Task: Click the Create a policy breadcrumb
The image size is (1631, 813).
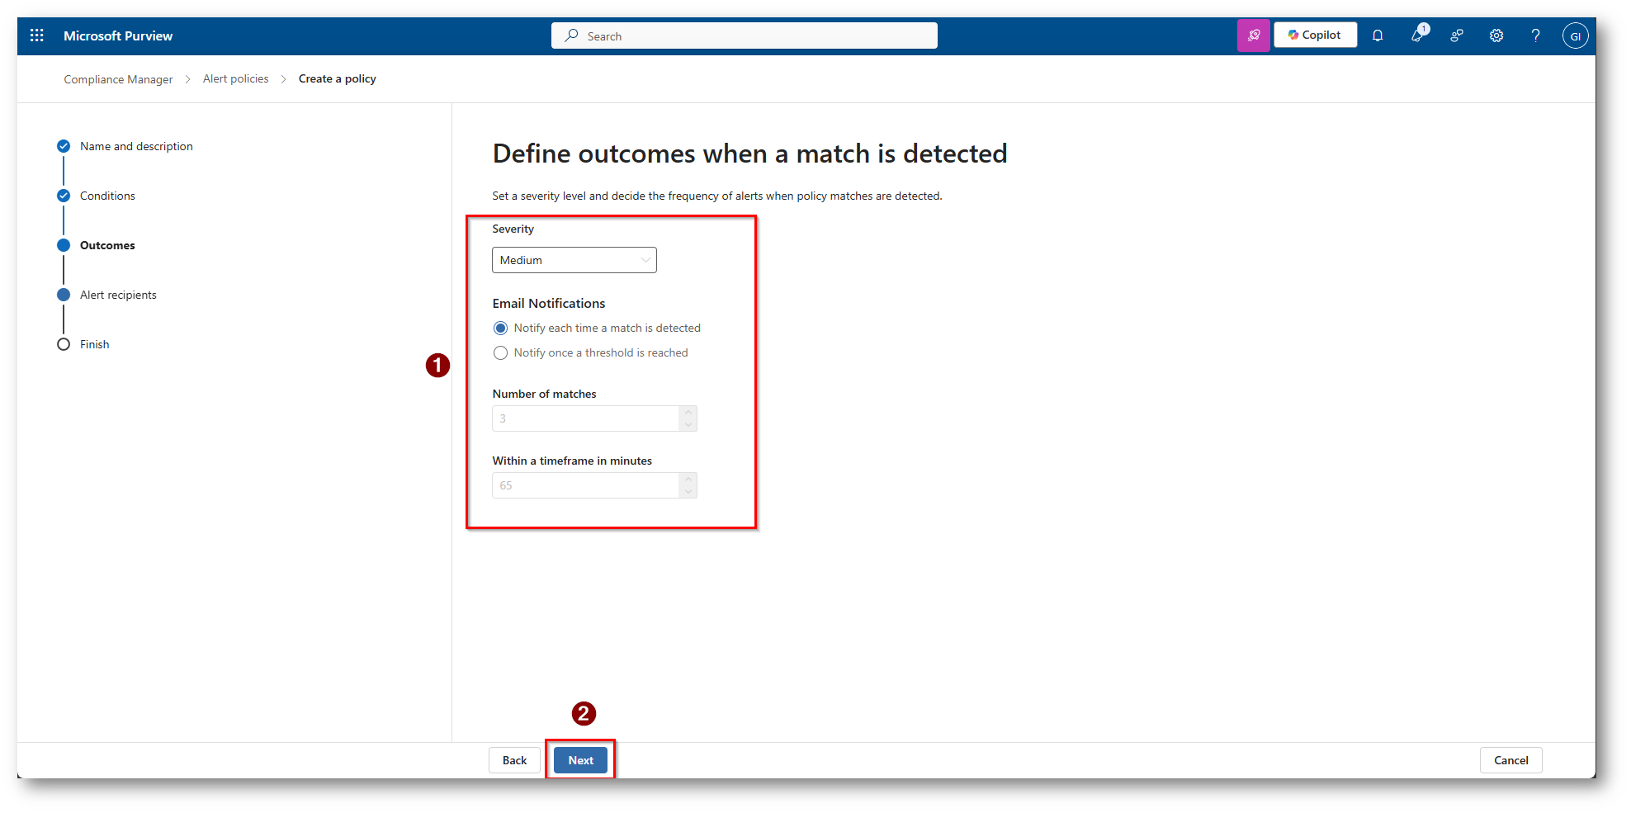Action: (x=337, y=79)
